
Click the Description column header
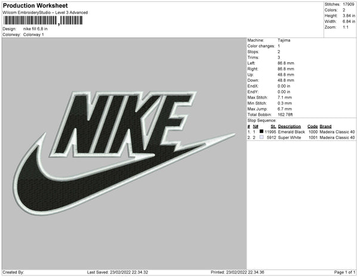click(x=289, y=127)
